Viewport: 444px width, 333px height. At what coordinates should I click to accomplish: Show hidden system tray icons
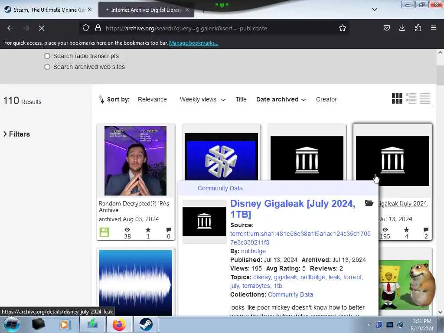369,325
